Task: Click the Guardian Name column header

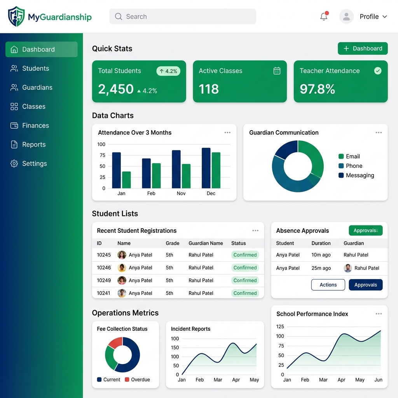Action: [206, 243]
